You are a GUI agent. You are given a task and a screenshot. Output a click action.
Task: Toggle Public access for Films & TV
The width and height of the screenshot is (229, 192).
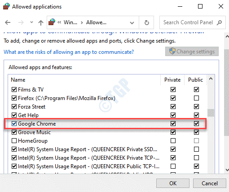click(196, 90)
